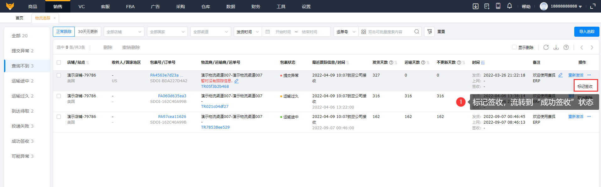Expand the 全部店铺 dropdown
601x187 pixels.
124,32
